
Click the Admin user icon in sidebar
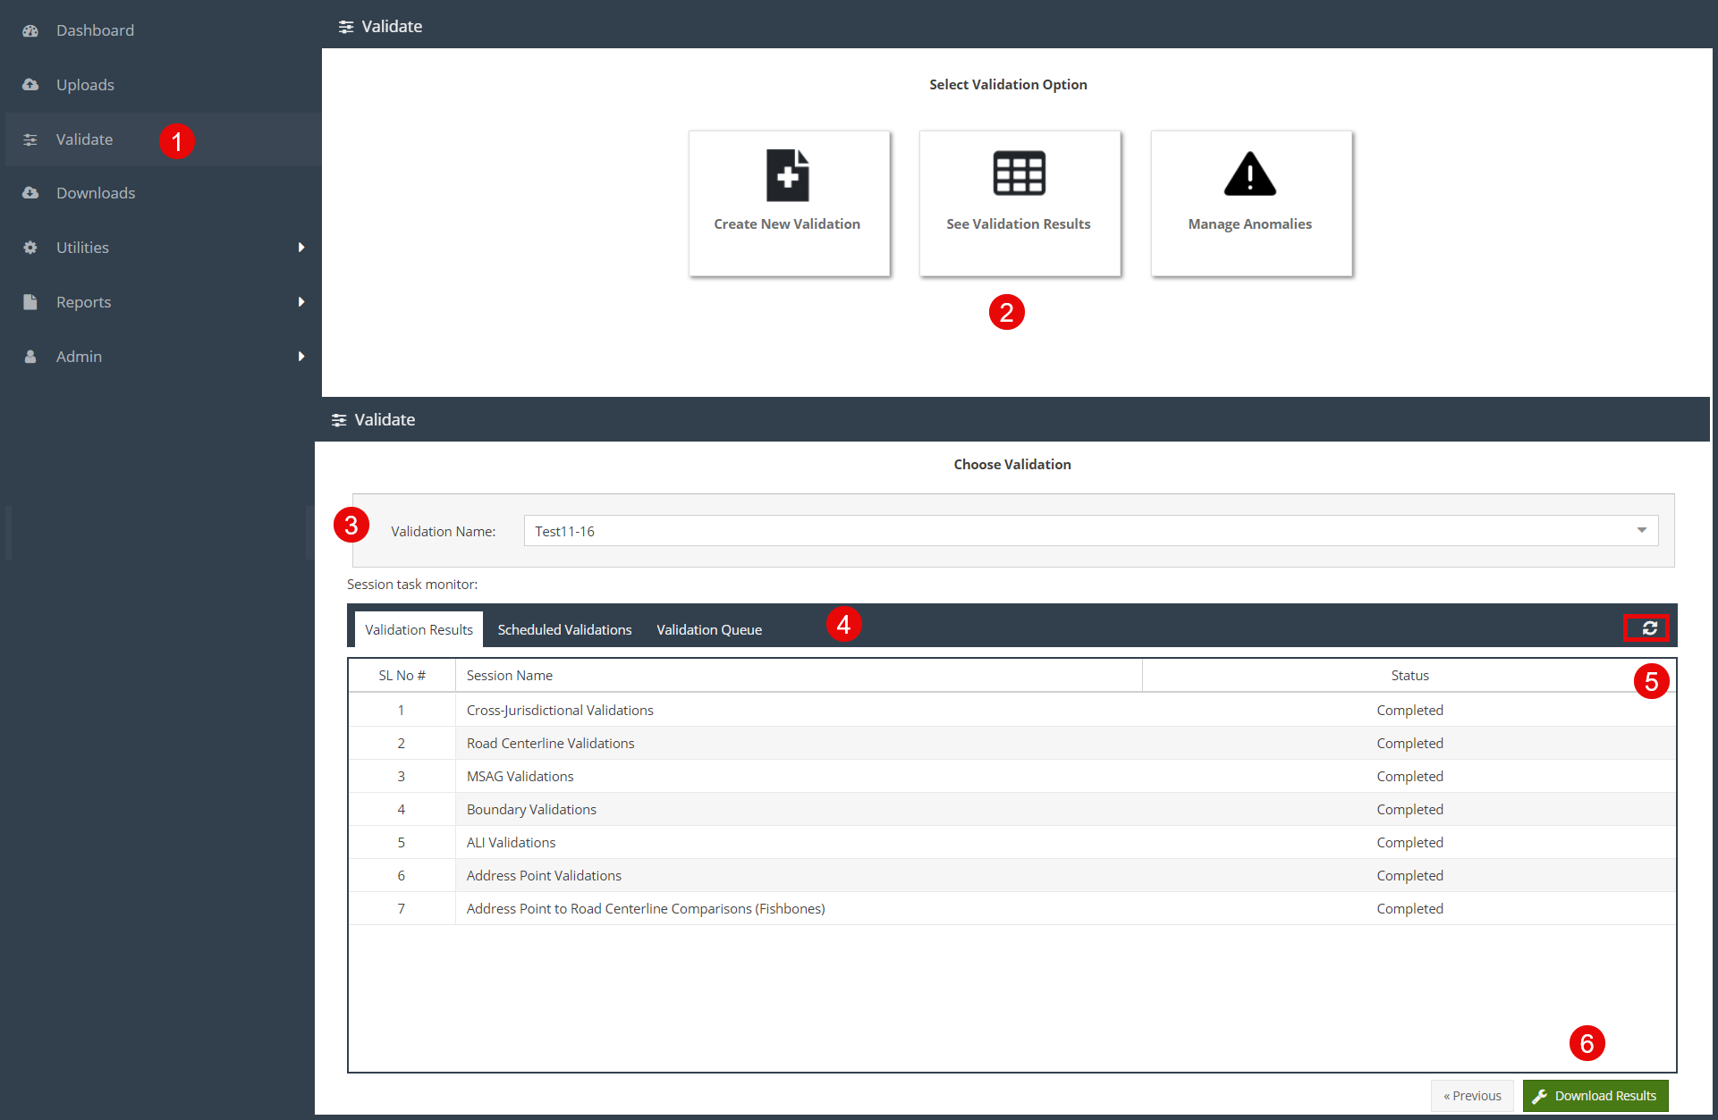click(30, 357)
